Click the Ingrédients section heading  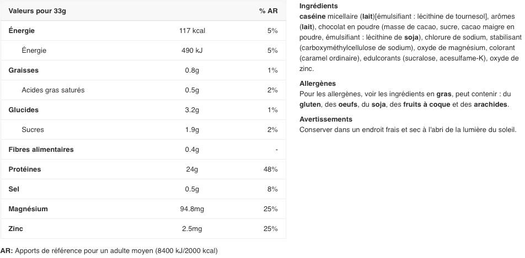pos(318,6)
